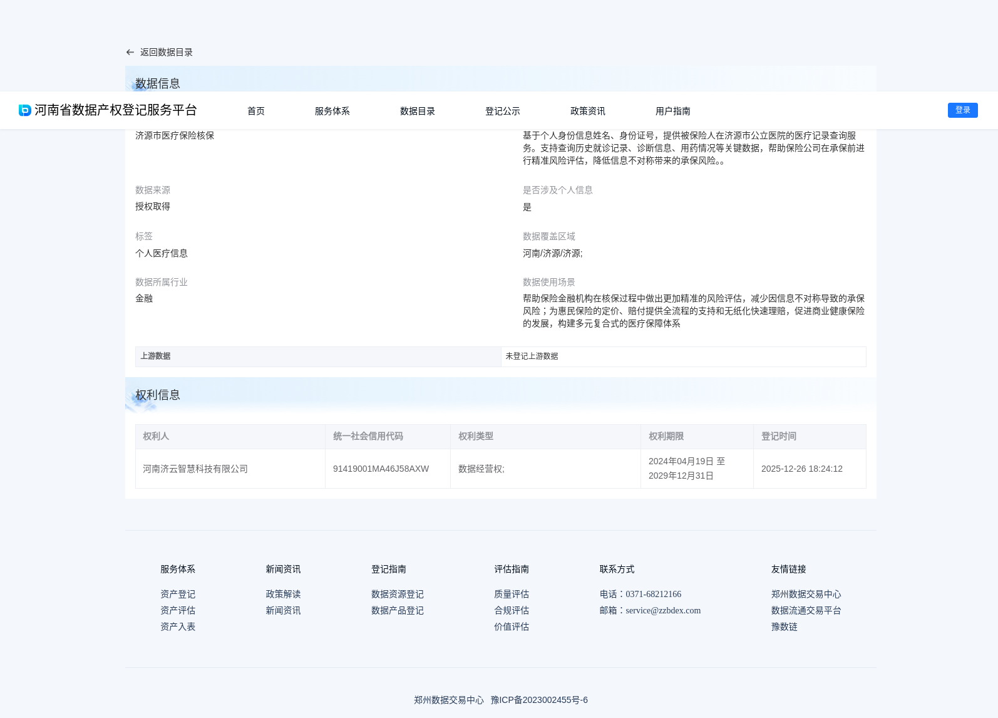Image resolution: width=998 pixels, height=718 pixels.
Task: Click email service@zzbdex.com
Action: click(663, 610)
